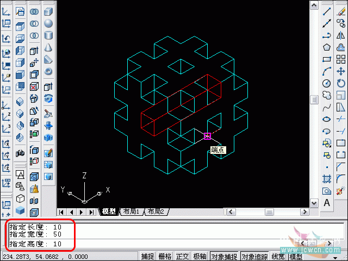The width and height of the screenshot is (348, 261).
Task: Pick the flat shaded blue cube icon
Action: click(20, 210)
